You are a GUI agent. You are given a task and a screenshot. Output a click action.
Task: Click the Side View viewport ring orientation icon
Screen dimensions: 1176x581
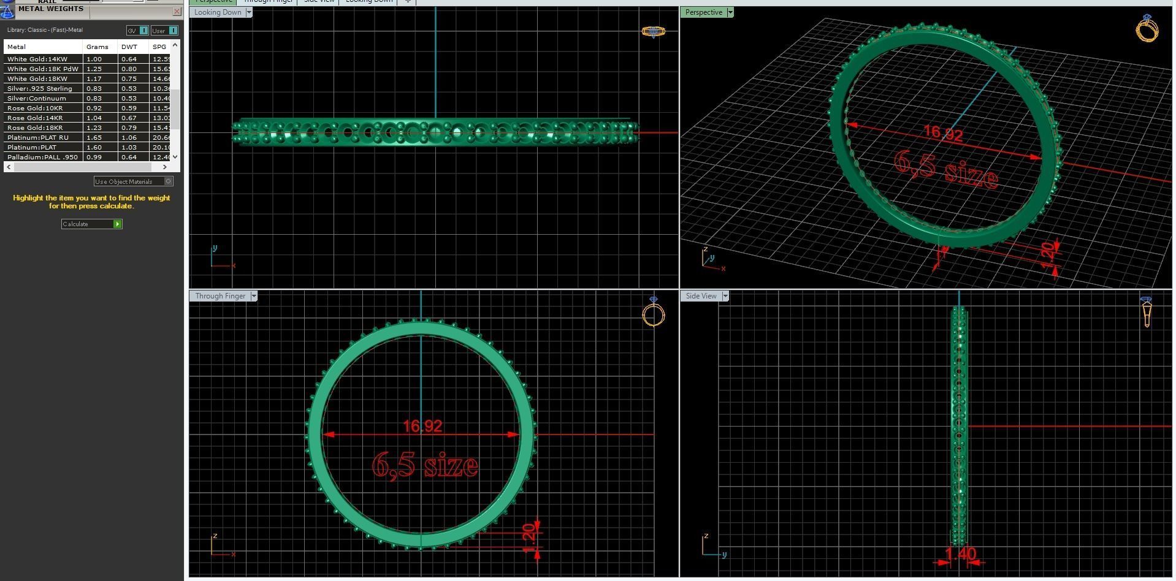(1147, 312)
